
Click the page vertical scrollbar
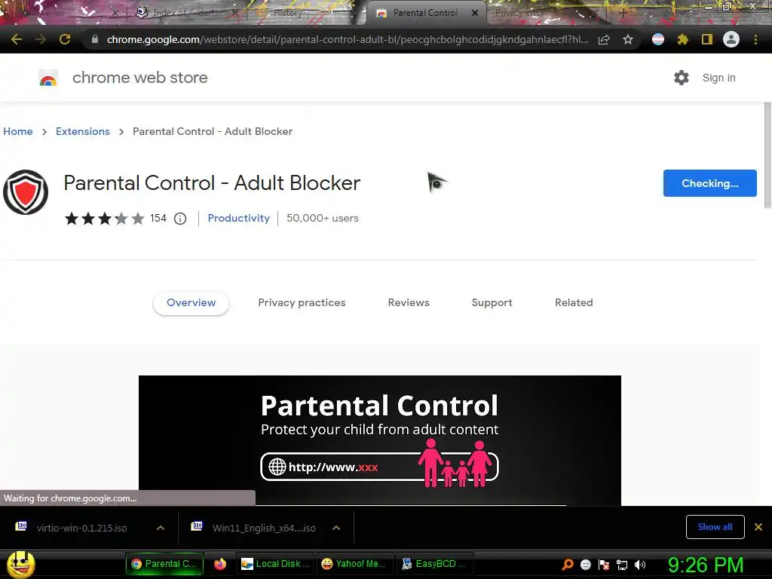pyautogui.click(x=767, y=155)
